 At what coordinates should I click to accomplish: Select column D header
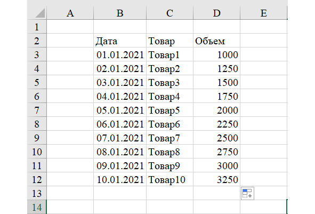216,13
